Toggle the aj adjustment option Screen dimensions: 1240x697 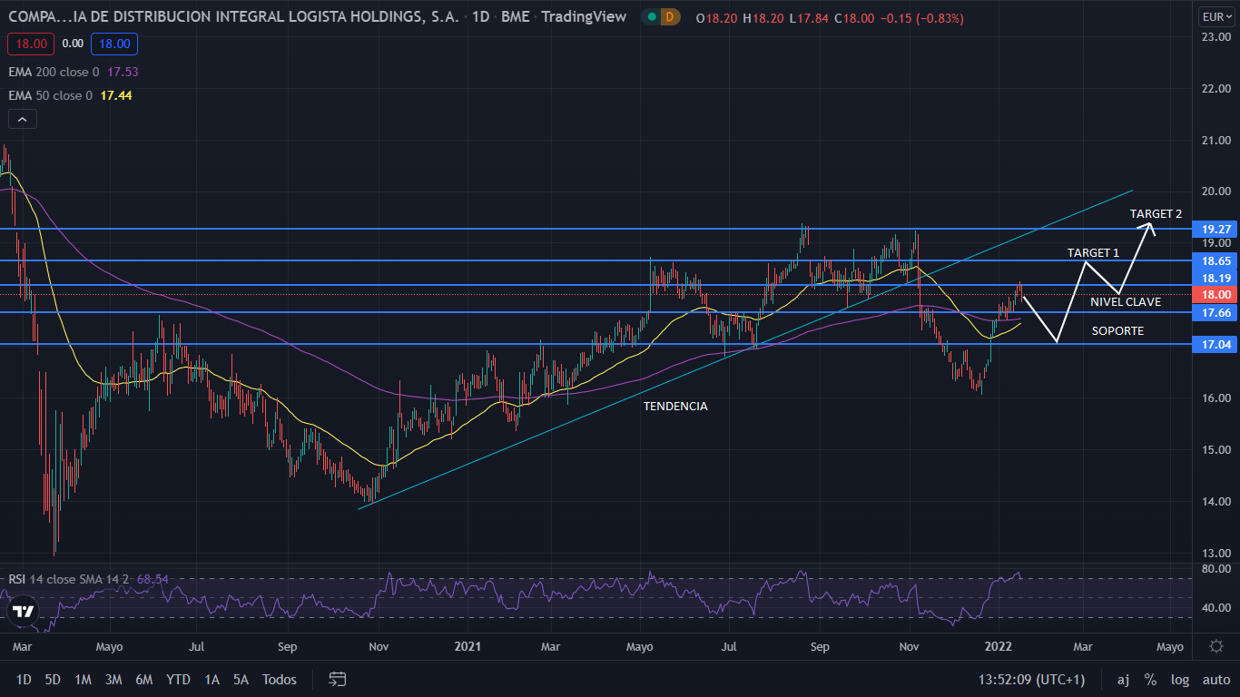[x=1124, y=679]
